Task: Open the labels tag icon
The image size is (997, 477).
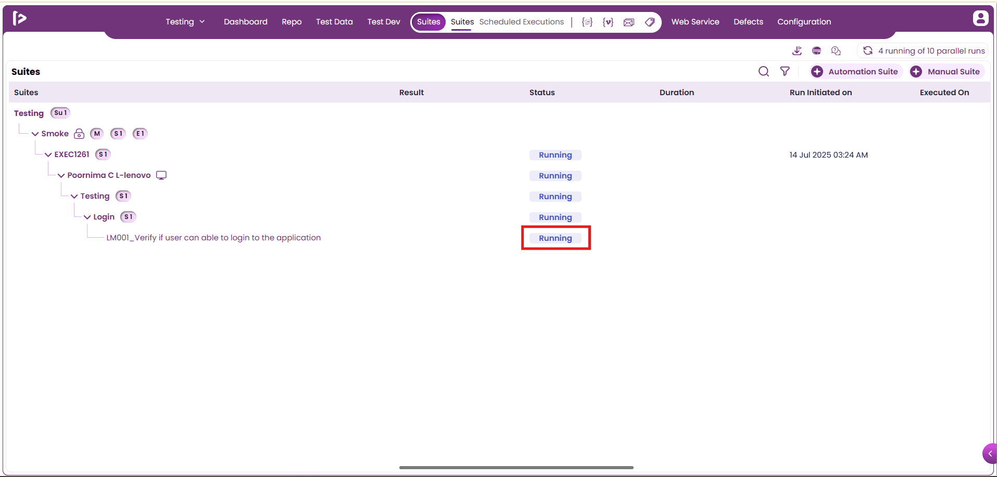Action: pyautogui.click(x=650, y=22)
